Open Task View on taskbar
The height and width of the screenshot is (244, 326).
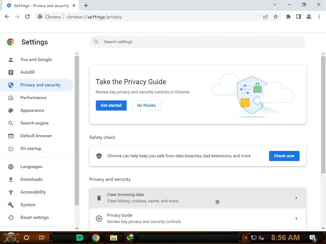42,238
